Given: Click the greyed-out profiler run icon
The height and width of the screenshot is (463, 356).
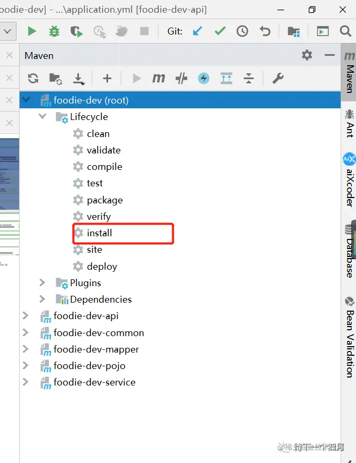Looking at the screenshot, I should [x=100, y=32].
